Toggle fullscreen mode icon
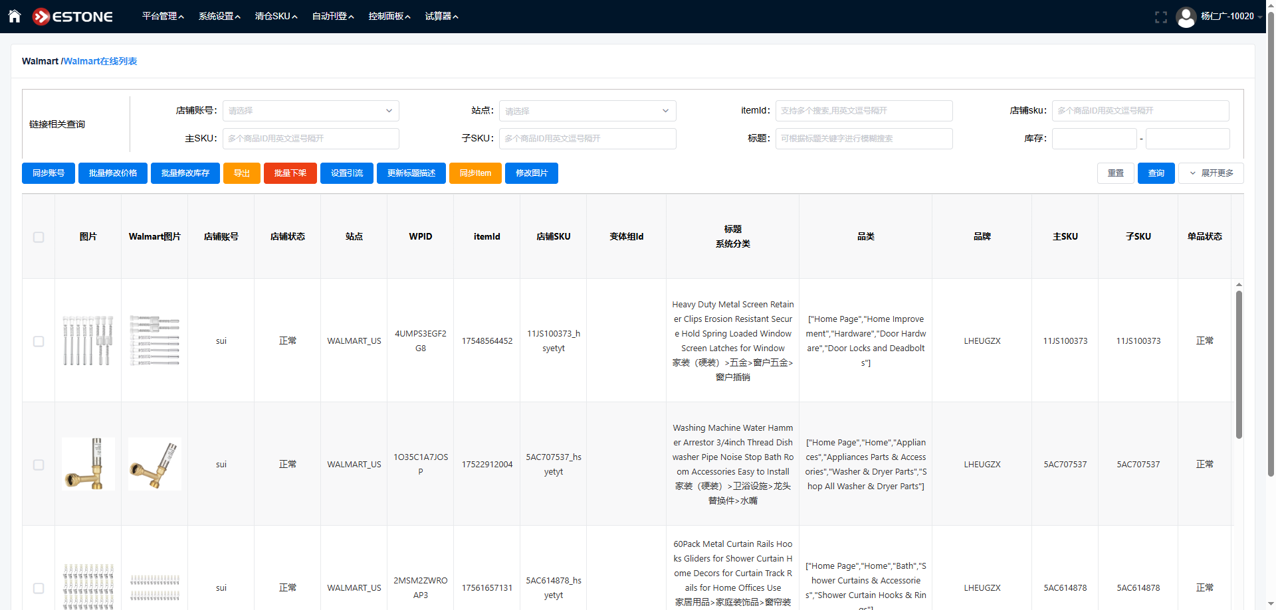Image resolution: width=1276 pixels, height=610 pixels. pos(1161,17)
